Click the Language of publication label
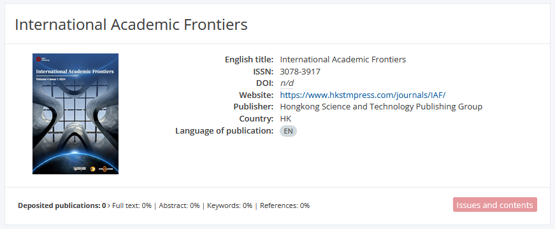This screenshot has height=229, width=555. tap(224, 131)
